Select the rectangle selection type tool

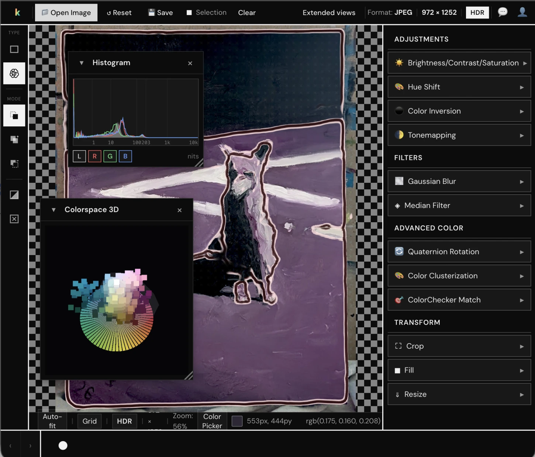point(14,49)
